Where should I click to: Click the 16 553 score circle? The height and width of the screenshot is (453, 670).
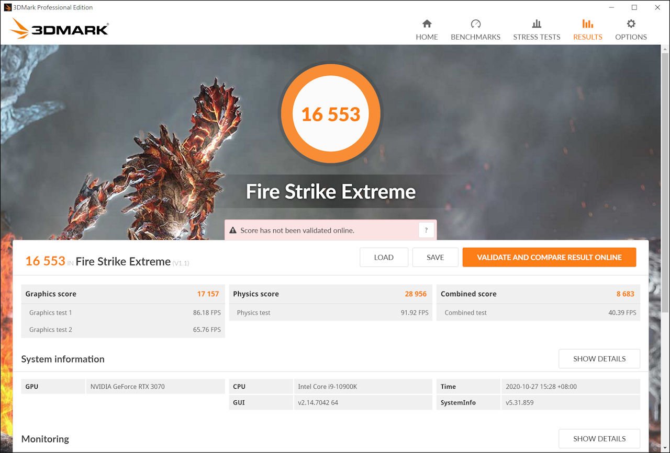click(x=331, y=114)
